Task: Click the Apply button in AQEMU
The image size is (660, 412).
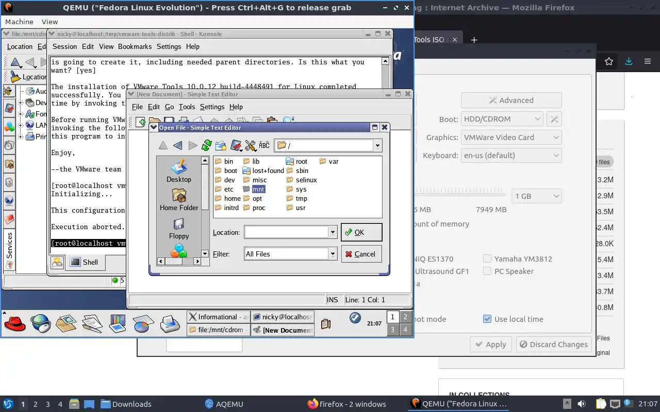Action: [x=490, y=345]
